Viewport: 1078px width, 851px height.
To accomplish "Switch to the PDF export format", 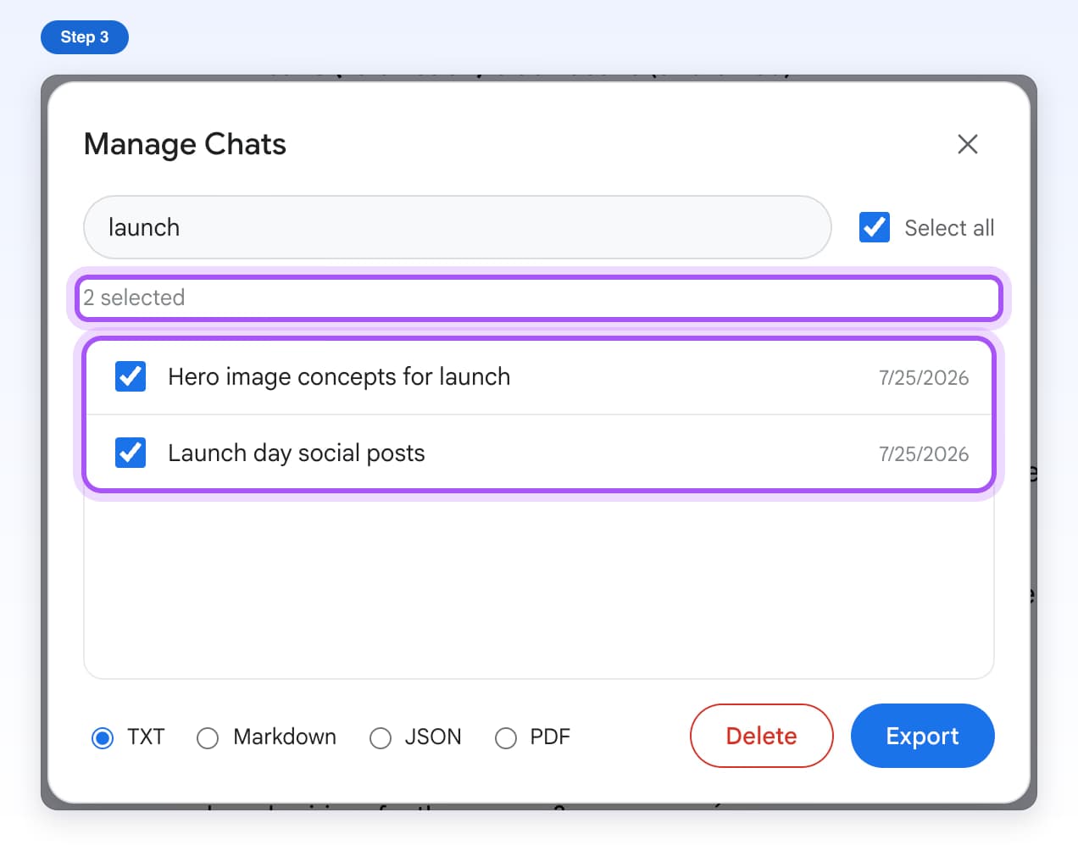I will point(506,737).
